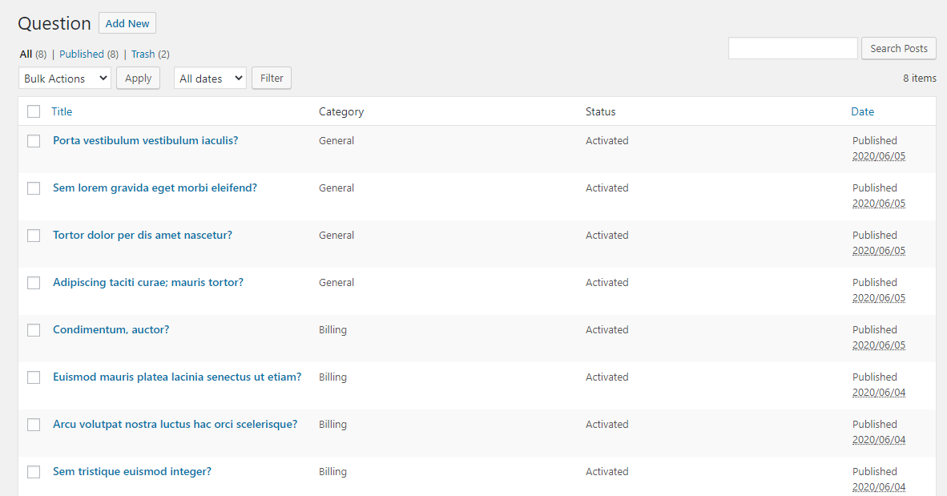Open the Bulk Actions dropdown

64,79
